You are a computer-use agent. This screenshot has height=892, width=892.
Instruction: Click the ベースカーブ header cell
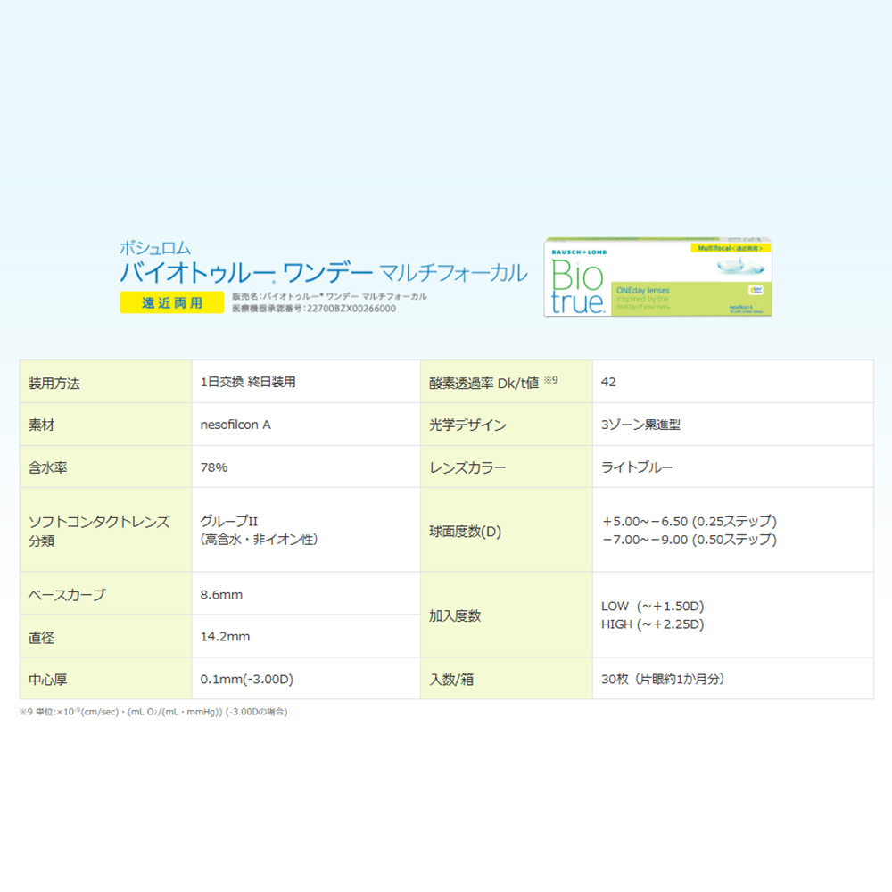click(x=106, y=594)
